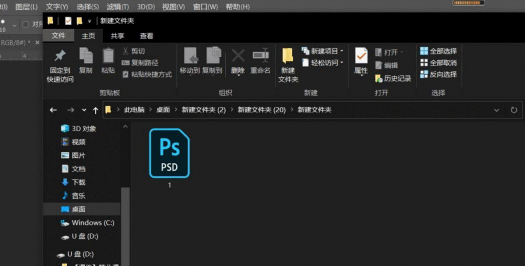Open Photoshop View (视图) menu

pos(173,7)
